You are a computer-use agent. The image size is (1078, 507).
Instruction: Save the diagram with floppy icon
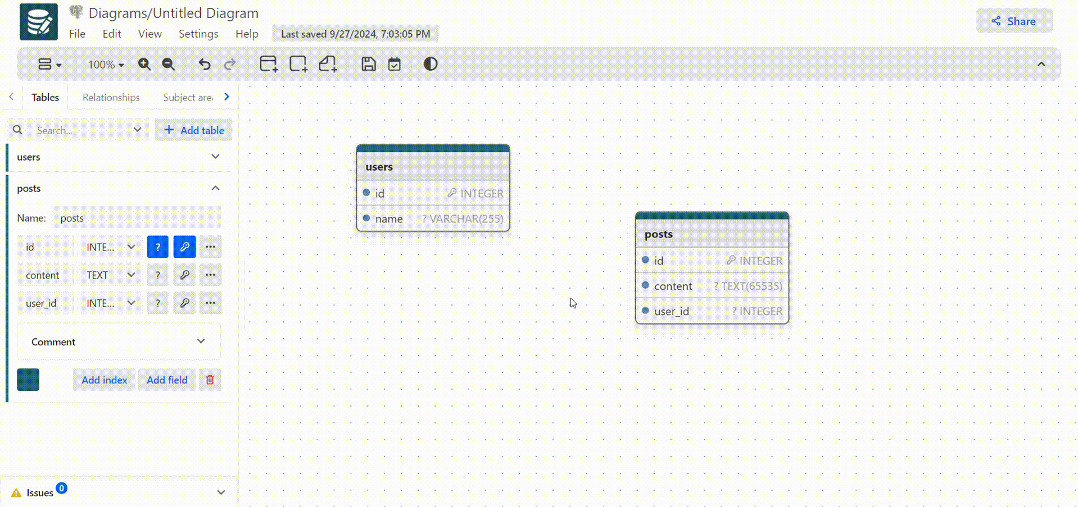(x=368, y=64)
